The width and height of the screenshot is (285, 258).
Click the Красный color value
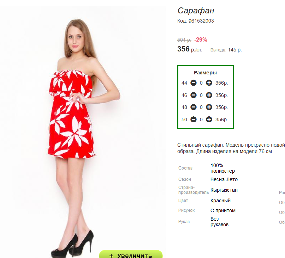click(220, 201)
